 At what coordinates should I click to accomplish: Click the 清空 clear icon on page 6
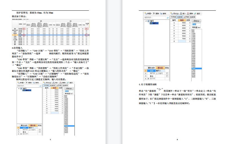pyautogui.click(x=195, y=13)
